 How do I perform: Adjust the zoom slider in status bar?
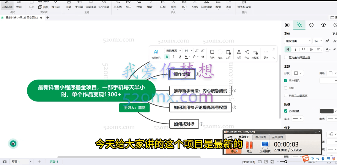tap(286, 162)
